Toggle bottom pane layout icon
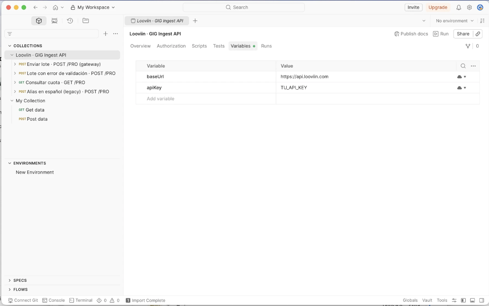The width and height of the screenshot is (489, 306). coord(473,300)
